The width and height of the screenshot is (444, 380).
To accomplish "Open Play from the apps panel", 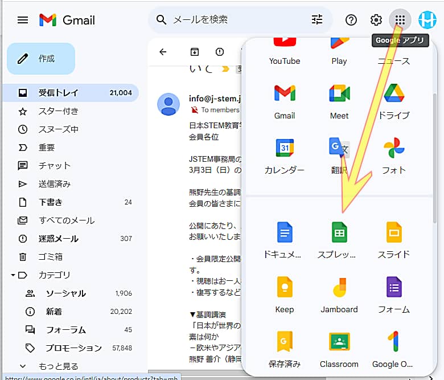I will pos(339,52).
